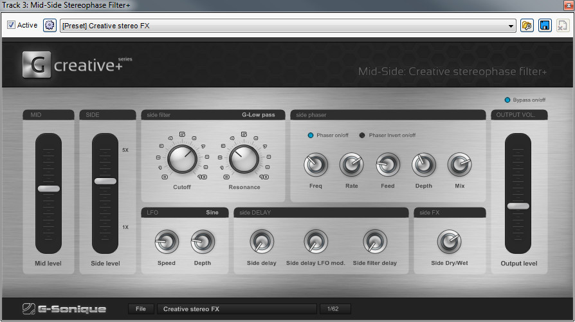Click the 5X marker on Side level
This screenshot has width=575, height=322.
[x=125, y=150]
